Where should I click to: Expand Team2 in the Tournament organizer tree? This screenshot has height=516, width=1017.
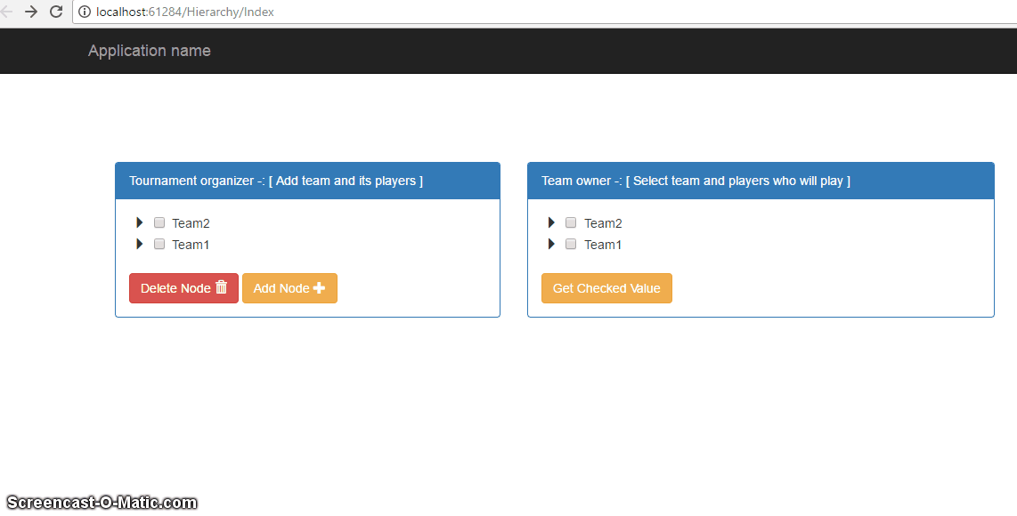(x=140, y=222)
